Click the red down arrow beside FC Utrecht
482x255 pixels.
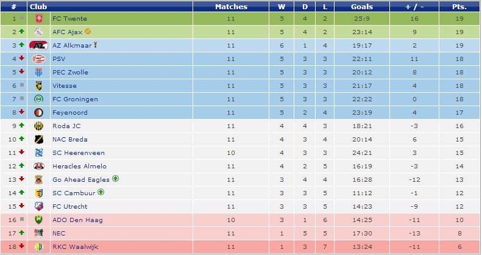point(22,206)
